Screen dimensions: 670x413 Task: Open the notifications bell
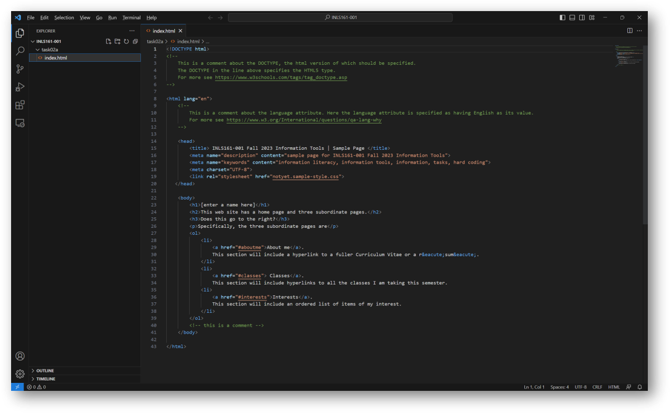[639, 387]
